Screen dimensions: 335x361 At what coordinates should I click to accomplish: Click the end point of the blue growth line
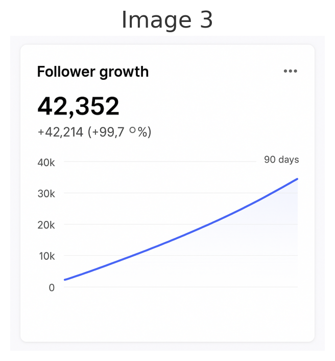click(297, 179)
